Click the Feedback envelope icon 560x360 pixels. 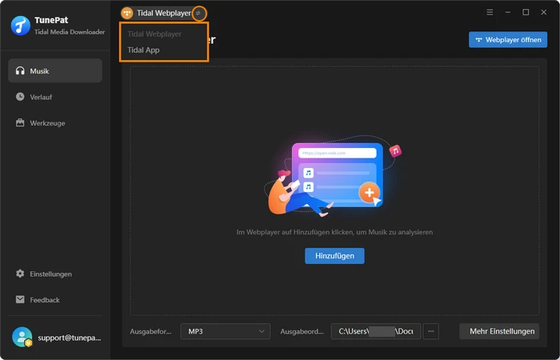[20, 300]
